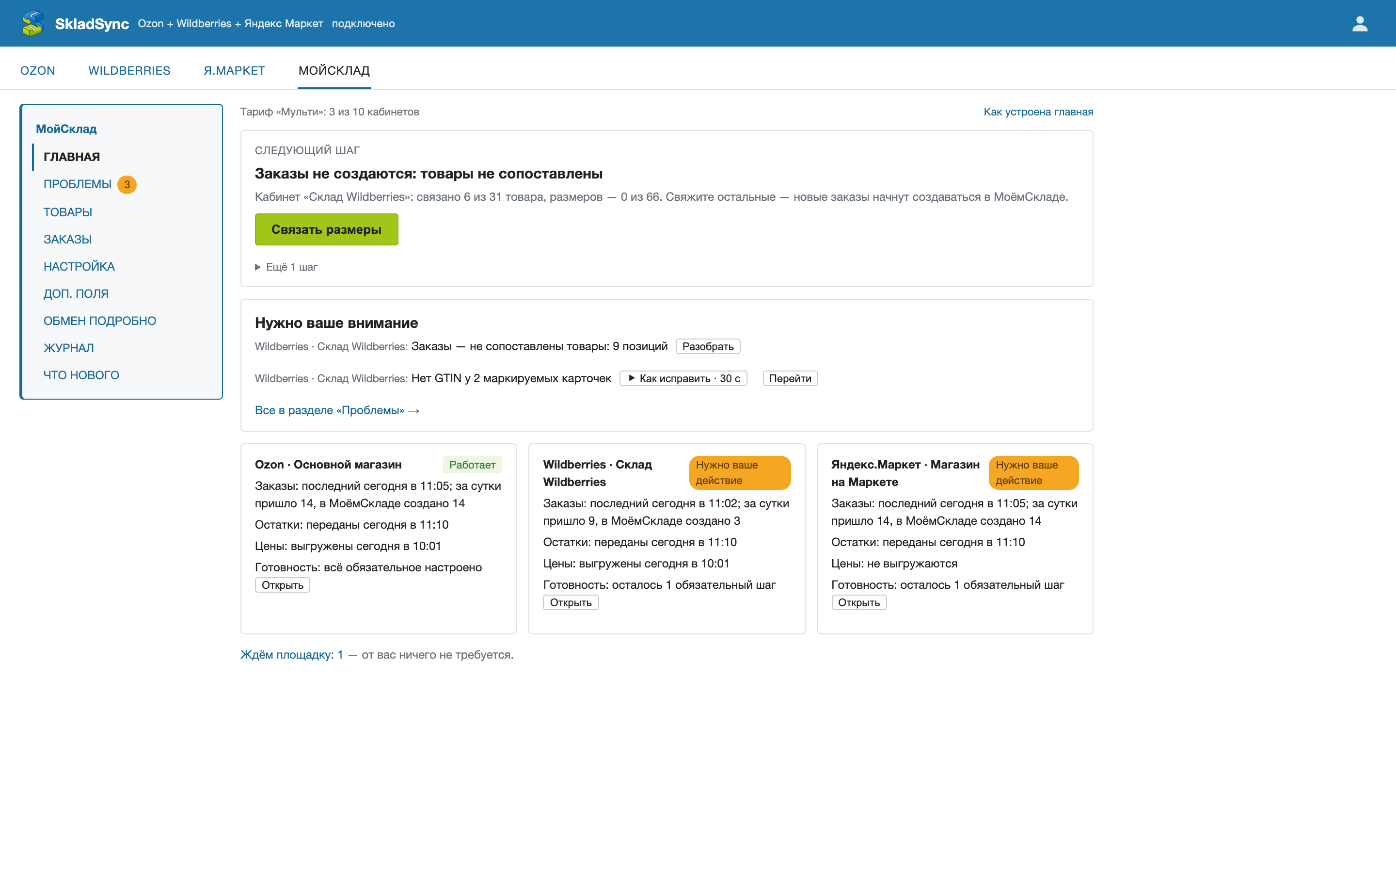Play the "Как исправить · 30 с" video hint
Viewport: 1396px width, 873px height.
point(683,378)
